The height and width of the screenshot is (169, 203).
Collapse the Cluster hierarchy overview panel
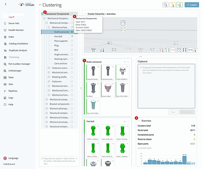pos(85,14)
